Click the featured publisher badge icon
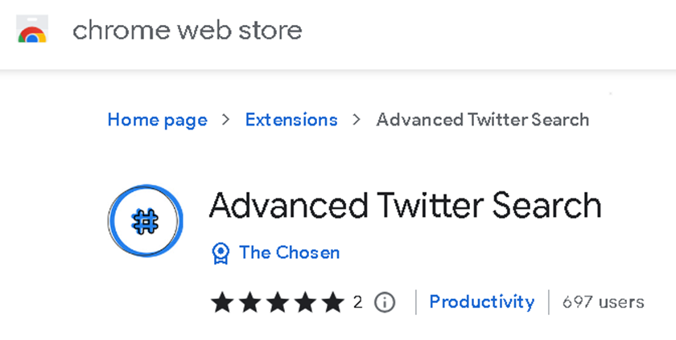676x340 pixels. click(x=221, y=253)
